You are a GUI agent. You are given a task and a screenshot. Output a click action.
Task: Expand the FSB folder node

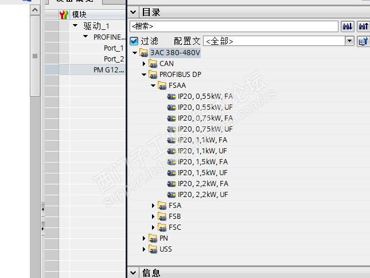tap(153, 217)
